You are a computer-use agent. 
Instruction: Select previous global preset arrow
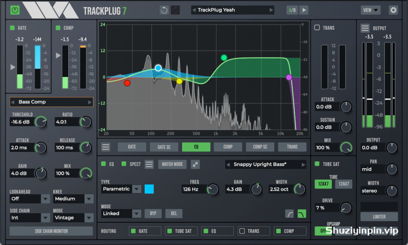pos(194,10)
